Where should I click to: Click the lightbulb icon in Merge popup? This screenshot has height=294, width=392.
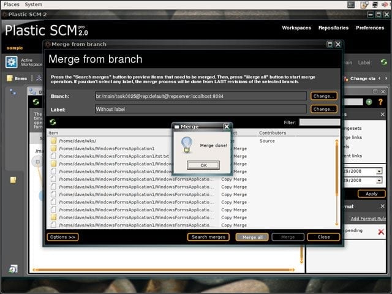187,145
